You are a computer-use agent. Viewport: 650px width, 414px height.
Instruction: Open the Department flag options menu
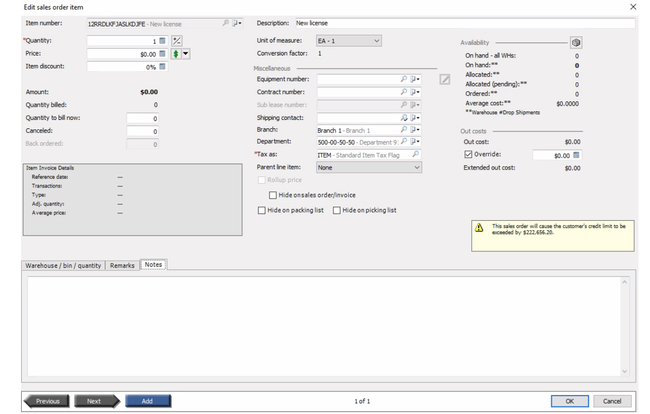[x=415, y=142]
